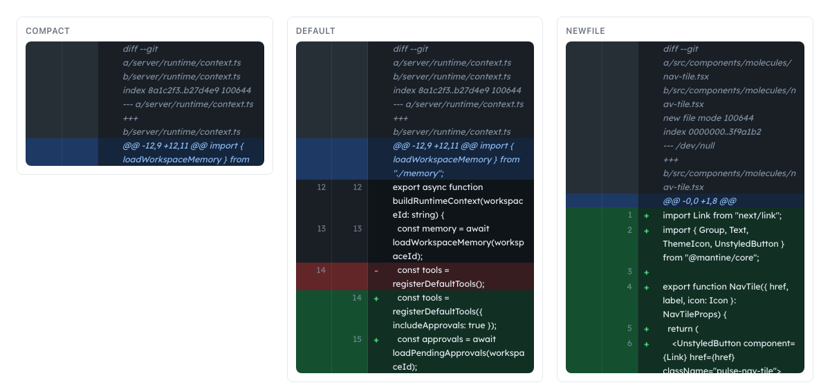This screenshot has height=387, width=830.
Task: Click the added "includeApprovals: true" line
Action: tap(415, 311)
